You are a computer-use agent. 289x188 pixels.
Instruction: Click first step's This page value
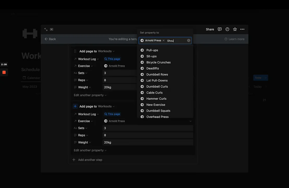pyautogui.click(x=112, y=59)
